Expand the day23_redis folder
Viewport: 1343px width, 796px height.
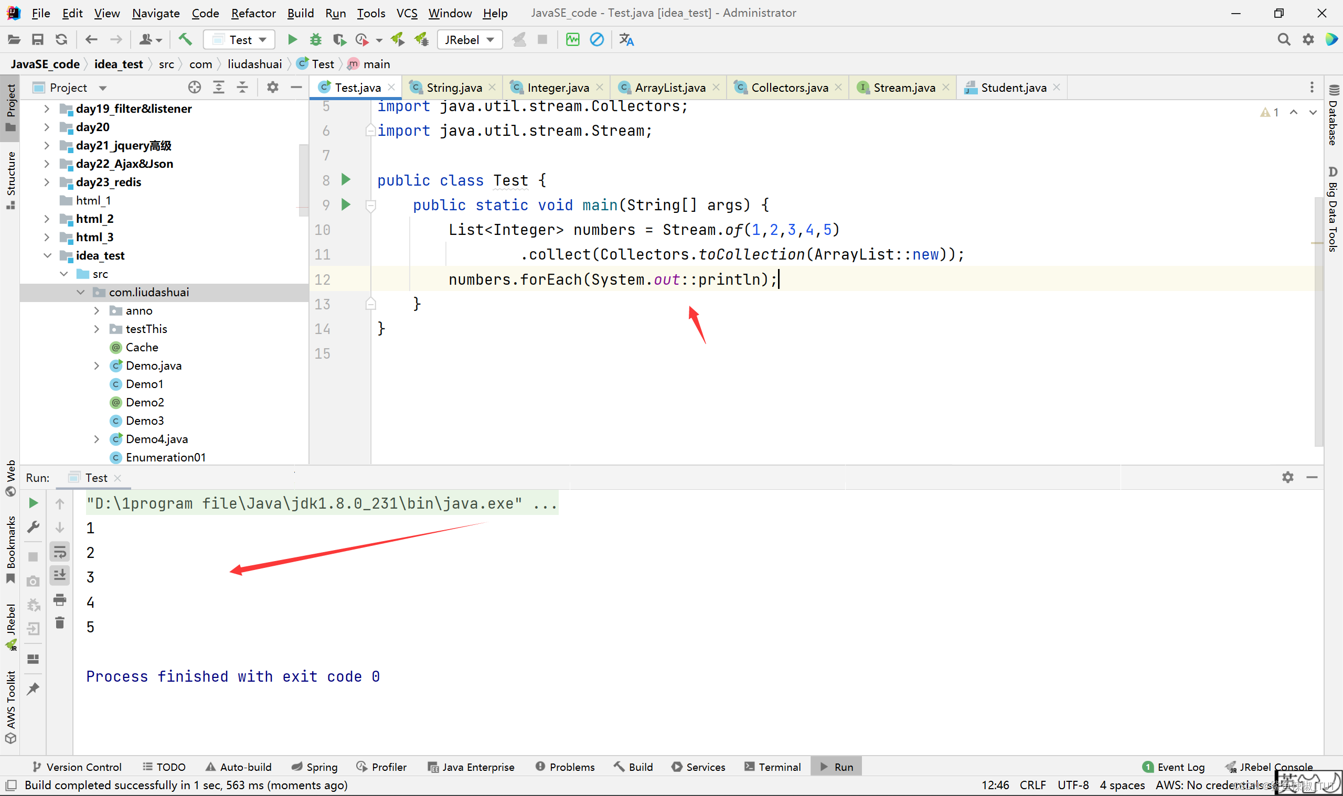coord(47,182)
